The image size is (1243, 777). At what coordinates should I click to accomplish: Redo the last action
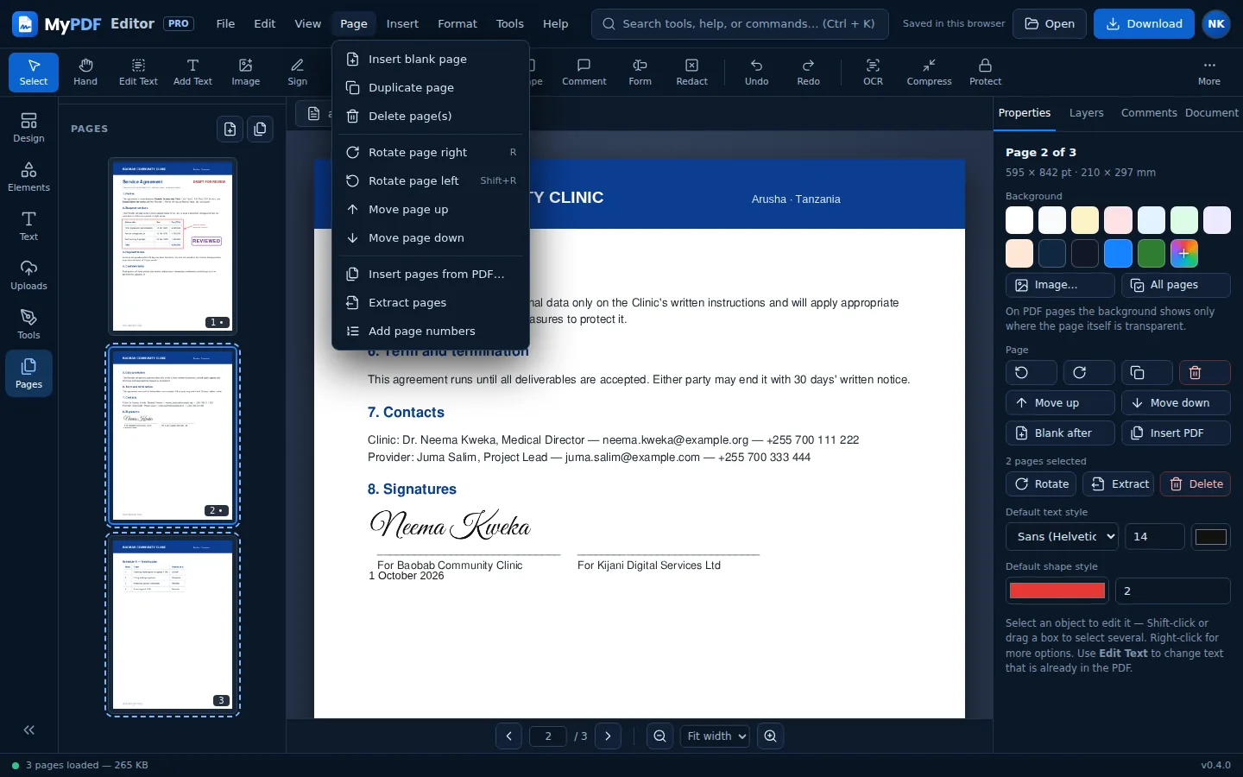(x=809, y=72)
